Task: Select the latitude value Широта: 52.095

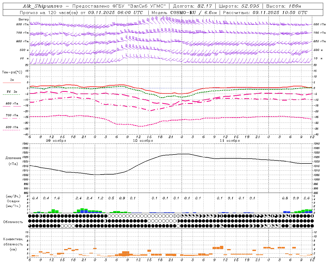Action: [239, 6]
